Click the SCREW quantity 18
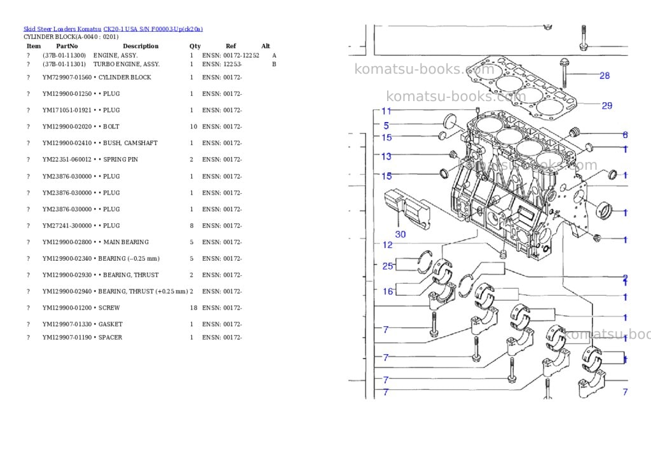Screen dimensions: 651x461 point(193,308)
